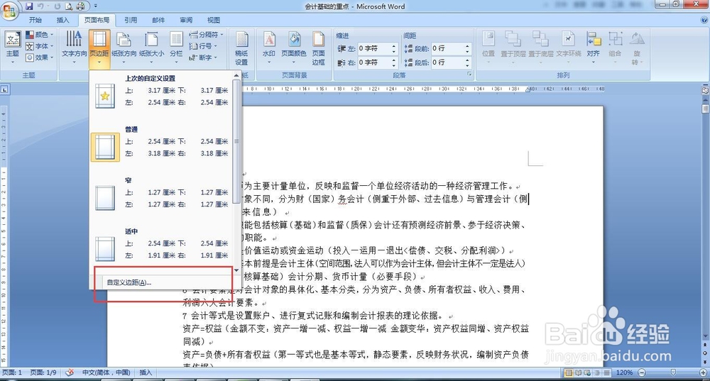Select the 适中 moderate margin preset
The image size is (710, 381).
(x=161, y=245)
